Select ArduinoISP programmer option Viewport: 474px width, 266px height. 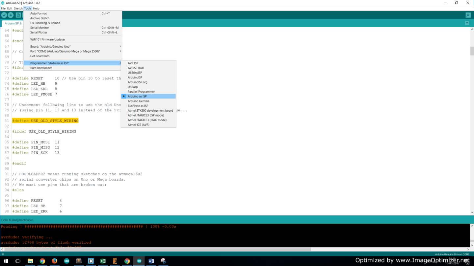pyautogui.click(x=148, y=78)
